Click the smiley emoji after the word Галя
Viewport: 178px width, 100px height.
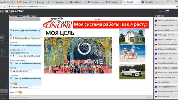click(x=16, y=83)
